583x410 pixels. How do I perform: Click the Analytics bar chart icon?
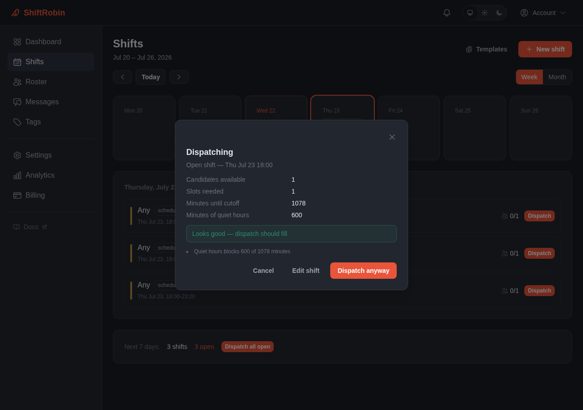pos(17,175)
